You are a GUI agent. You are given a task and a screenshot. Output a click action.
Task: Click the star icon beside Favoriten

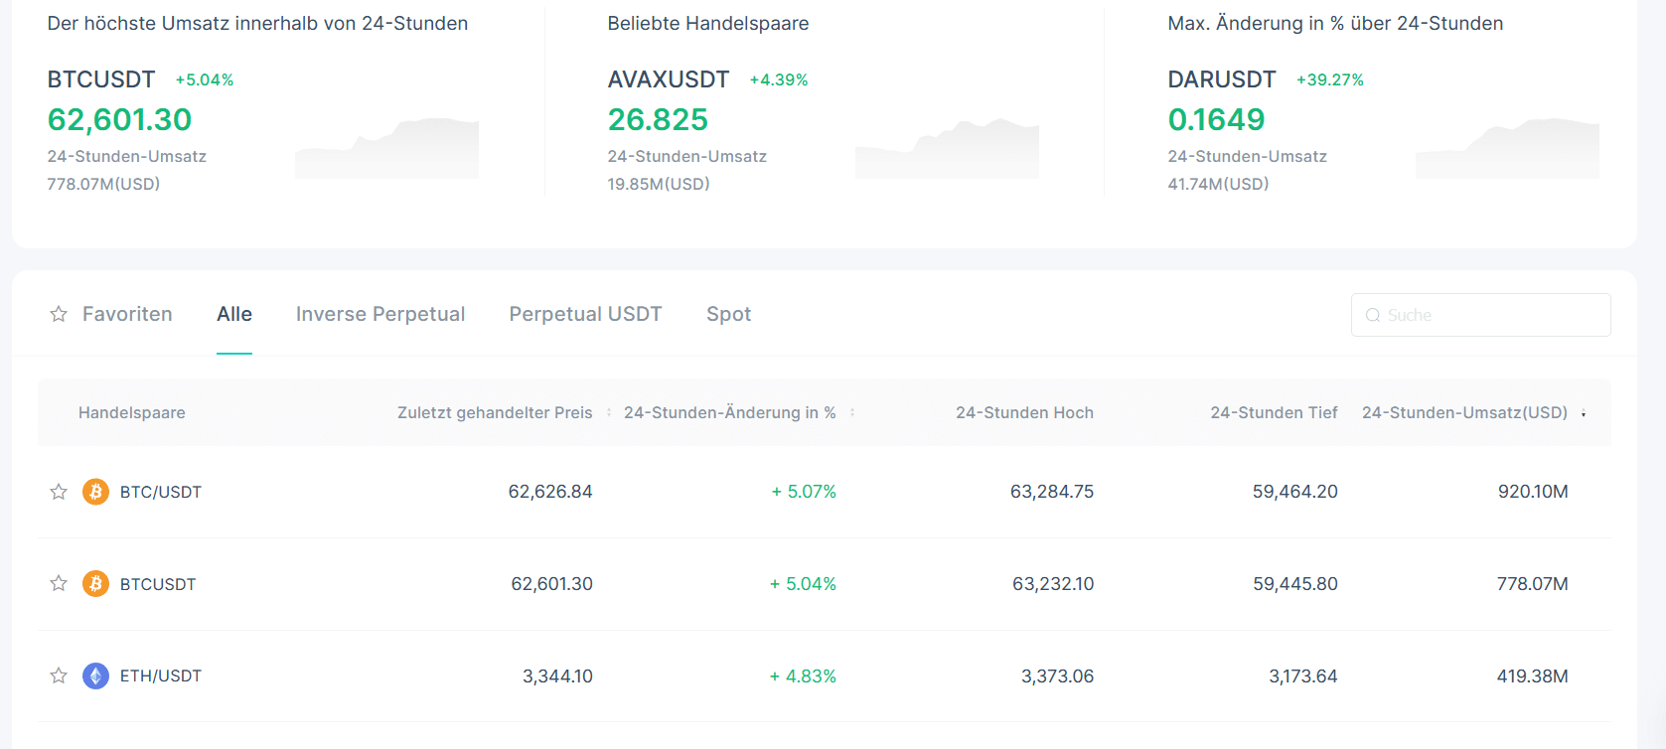[x=59, y=314]
